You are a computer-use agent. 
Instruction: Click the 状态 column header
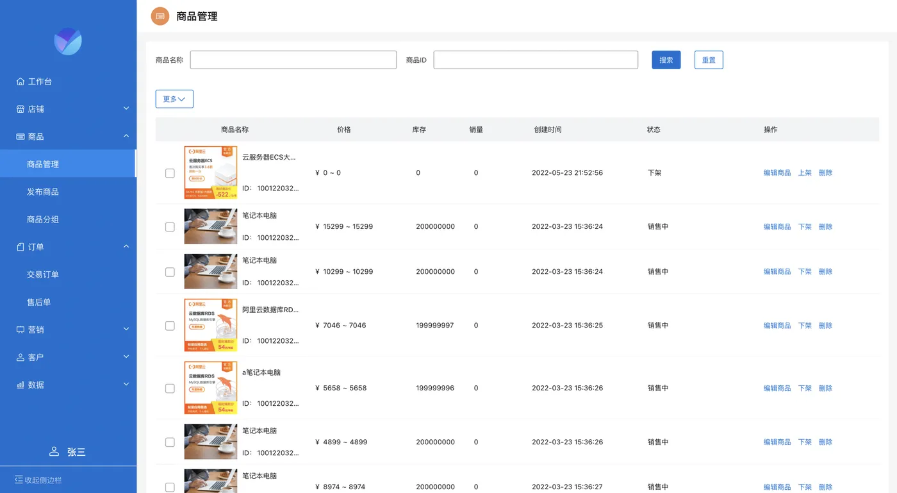tap(654, 130)
